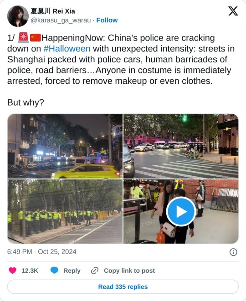
Task: Like the post with heart icon
Action: point(13,270)
